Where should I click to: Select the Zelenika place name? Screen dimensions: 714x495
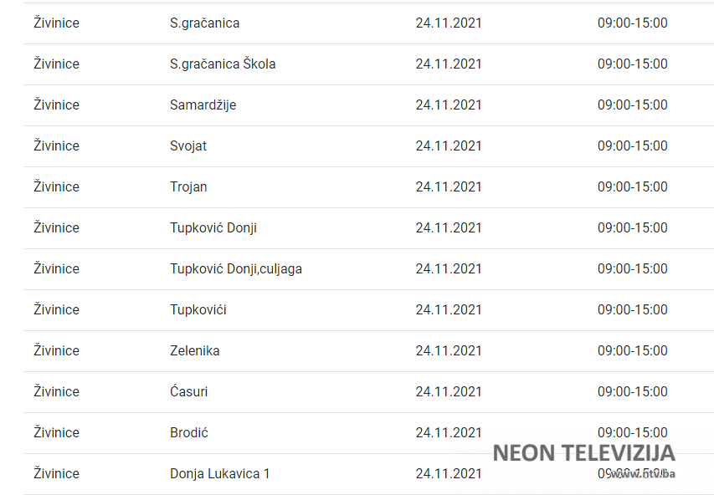[195, 351]
